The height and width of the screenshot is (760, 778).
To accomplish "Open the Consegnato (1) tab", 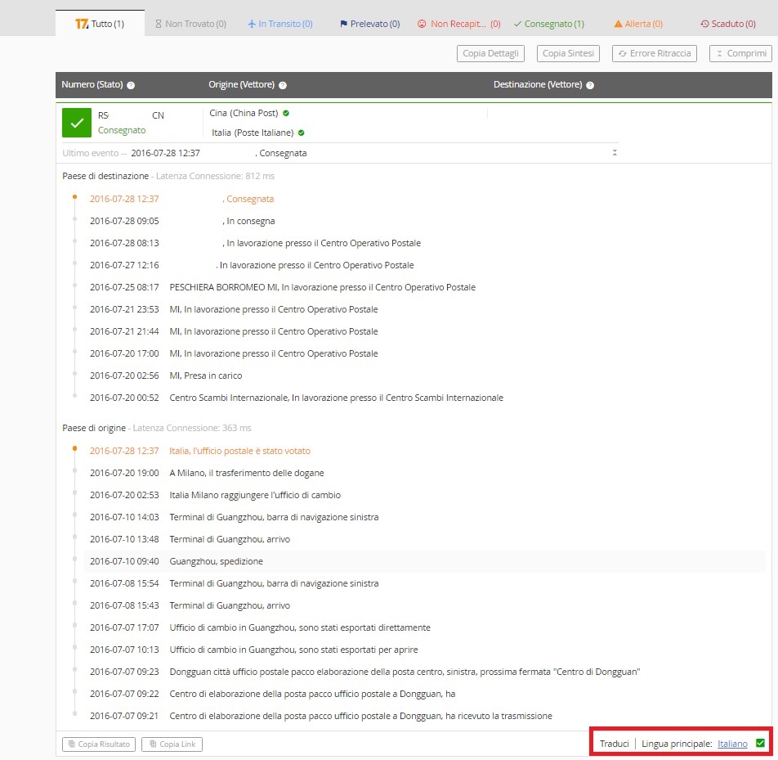I will coord(548,24).
